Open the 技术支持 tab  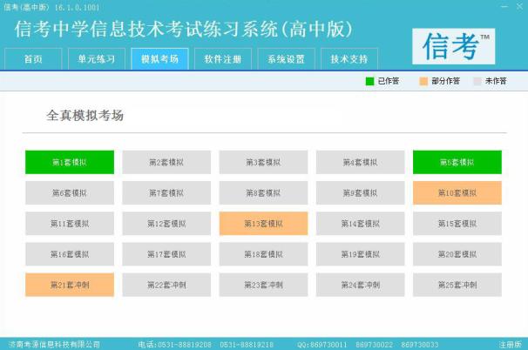[x=349, y=59]
